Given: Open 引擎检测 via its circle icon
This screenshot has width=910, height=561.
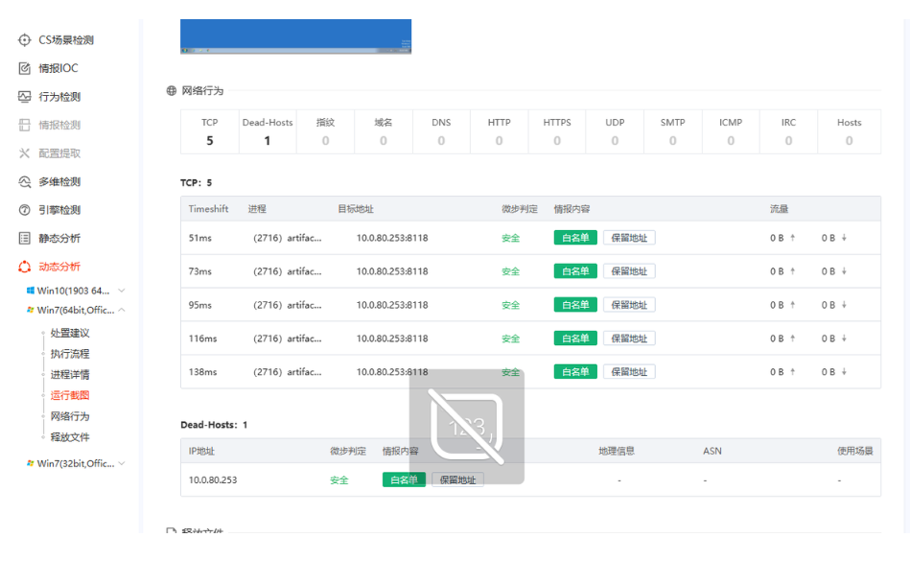Looking at the screenshot, I should [25, 210].
